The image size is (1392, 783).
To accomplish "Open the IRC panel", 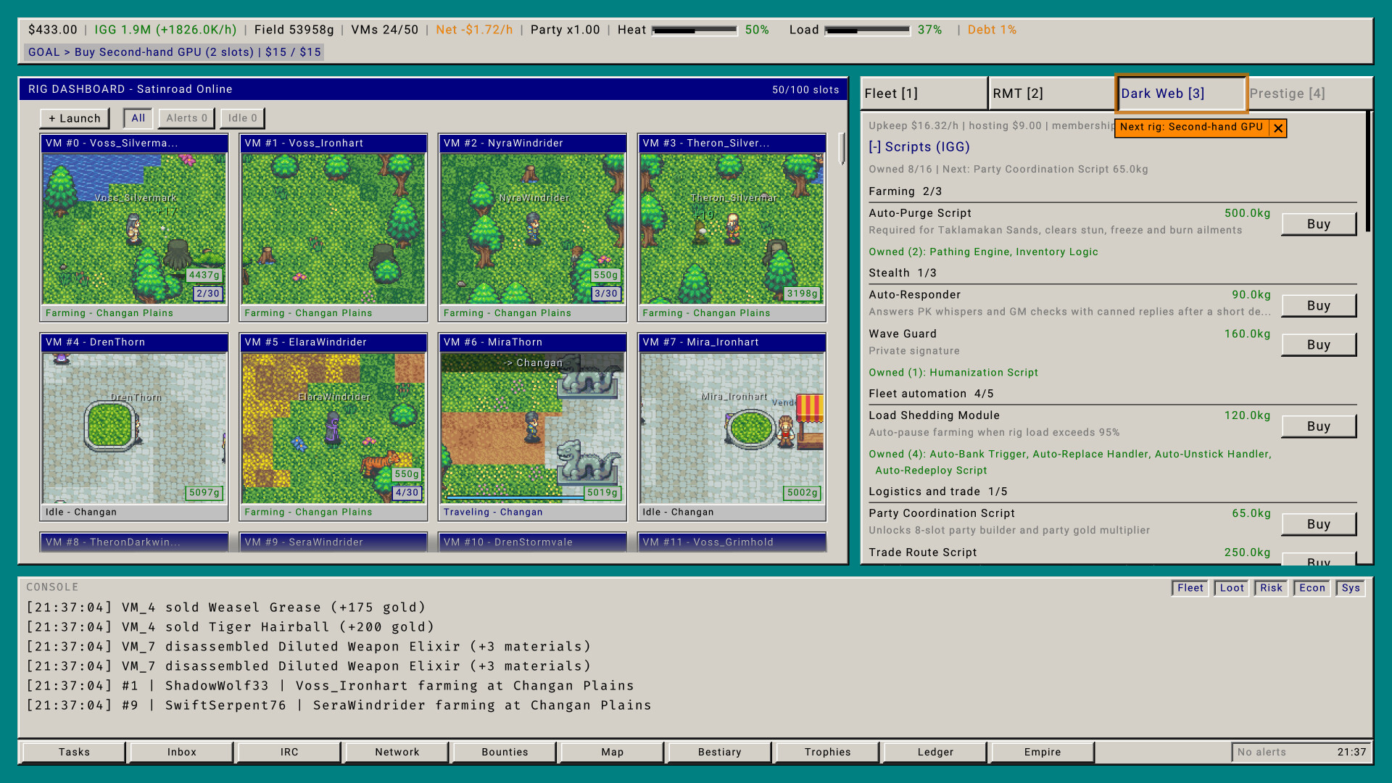I will (289, 752).
